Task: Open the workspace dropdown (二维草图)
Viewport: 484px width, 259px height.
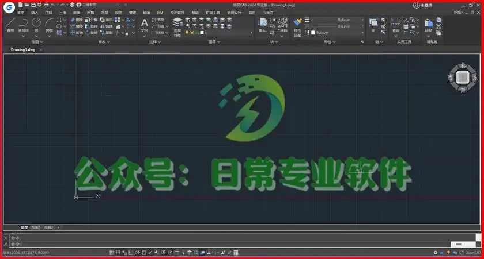Action: tap(100, 5)
